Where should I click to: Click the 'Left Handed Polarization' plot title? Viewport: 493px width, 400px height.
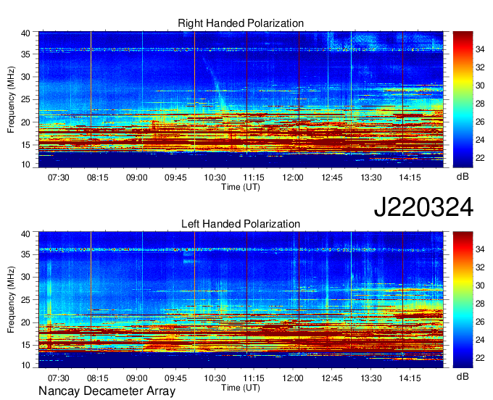coord(241,224)
